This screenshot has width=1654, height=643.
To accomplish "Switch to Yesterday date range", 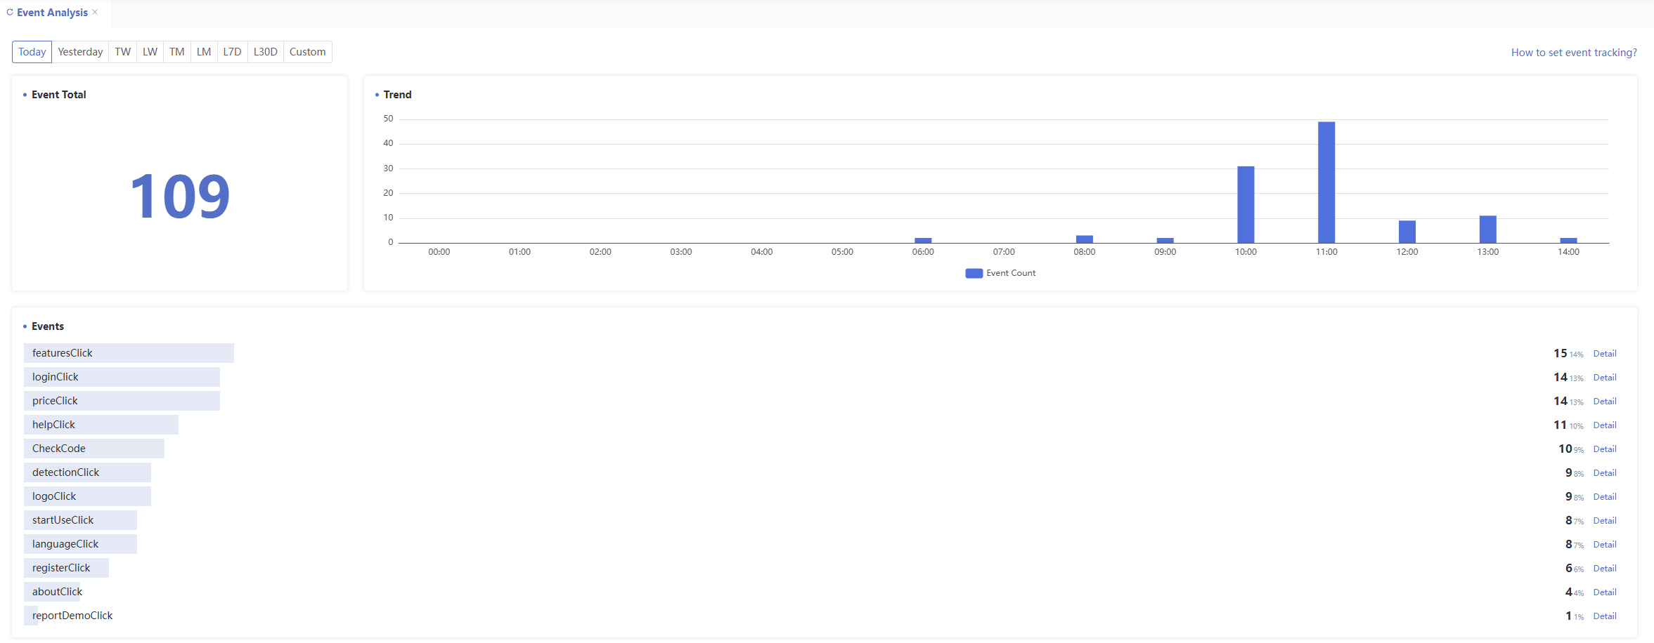I will (x=80, y=52).
